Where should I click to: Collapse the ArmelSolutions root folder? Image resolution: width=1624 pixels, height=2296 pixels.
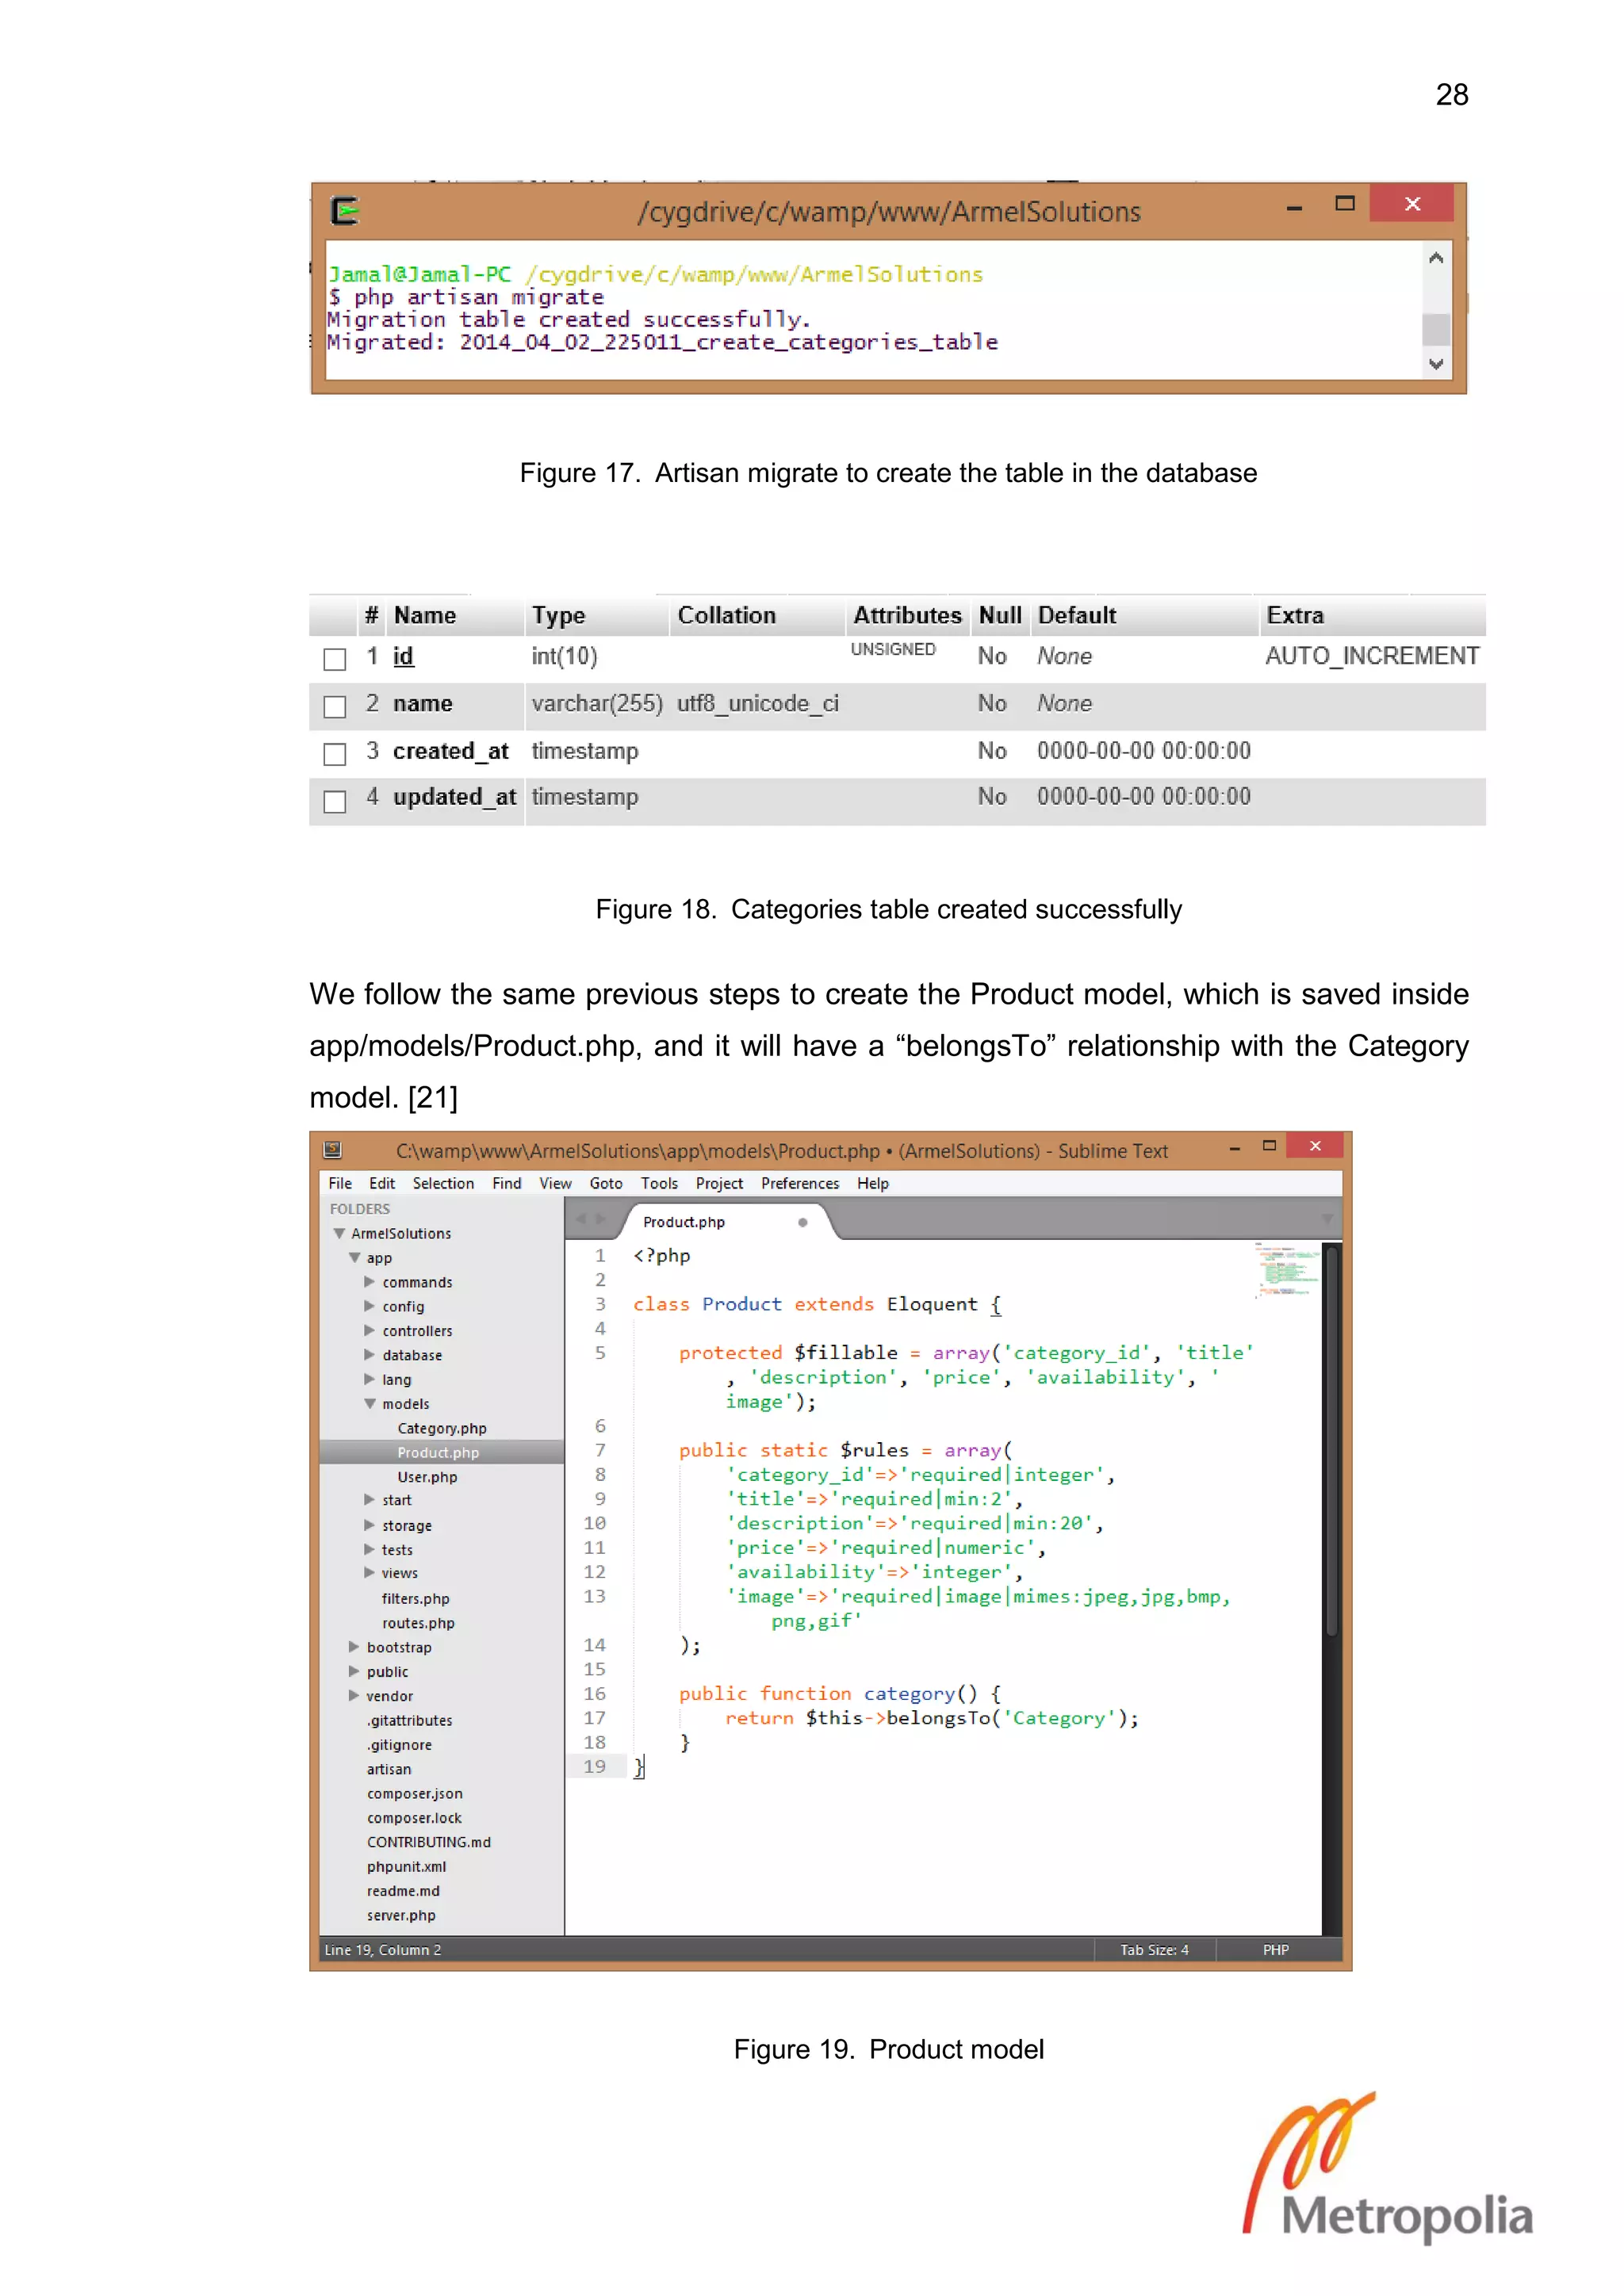(339, 1233)
